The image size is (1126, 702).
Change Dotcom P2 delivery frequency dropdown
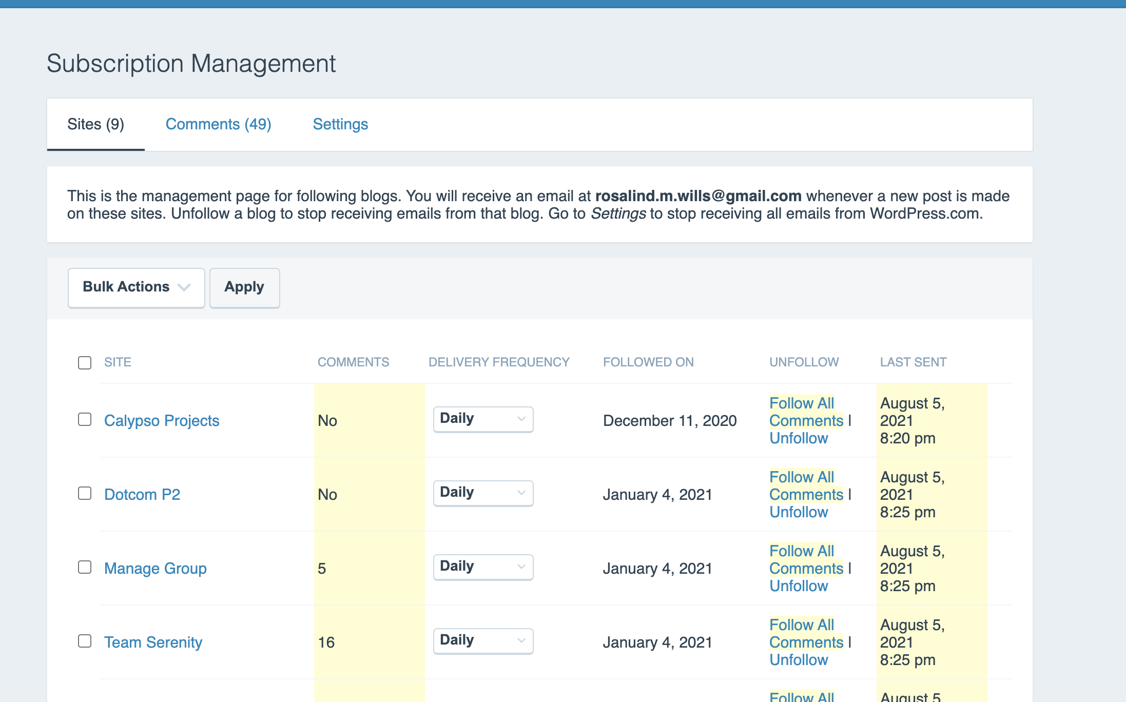[x=483, y=493]
